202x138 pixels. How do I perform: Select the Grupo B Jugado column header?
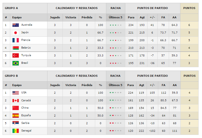55,85
